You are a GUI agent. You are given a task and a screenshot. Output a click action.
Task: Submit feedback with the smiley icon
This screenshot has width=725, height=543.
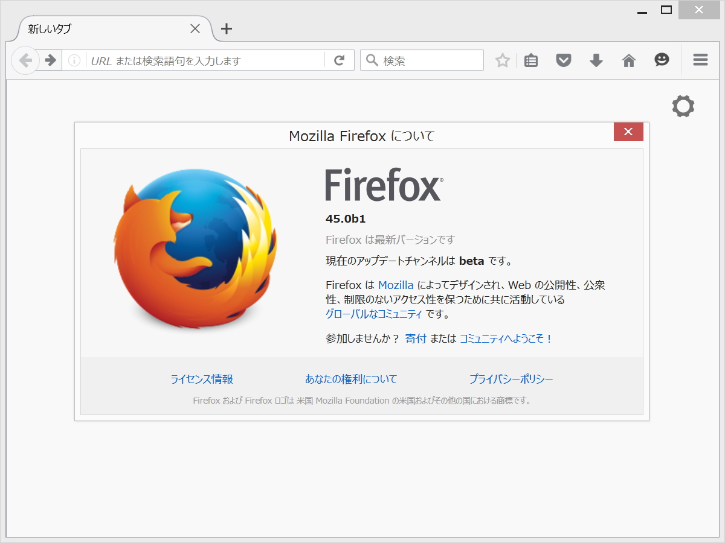coord(662,60)
